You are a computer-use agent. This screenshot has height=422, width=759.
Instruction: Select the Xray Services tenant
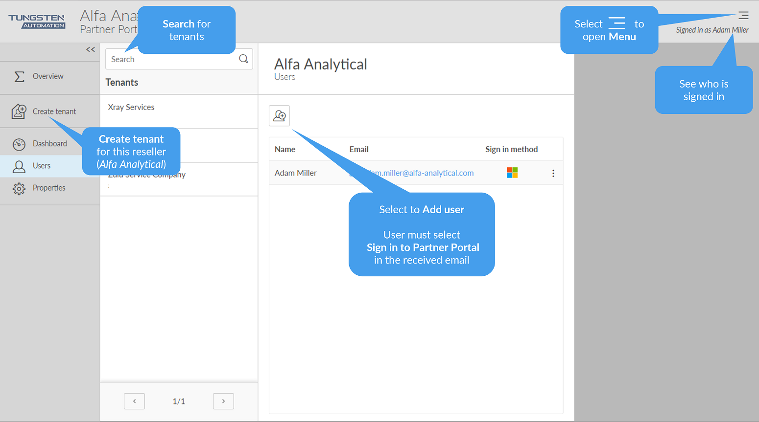pyautogui.click(x=131, y=107)
